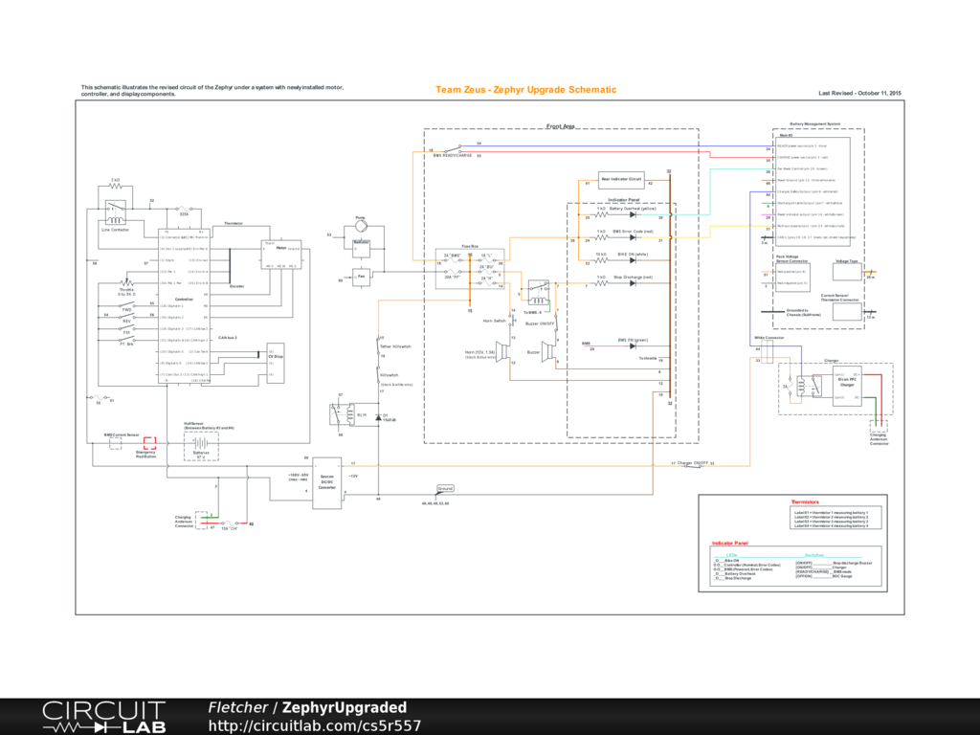
Task: Click the Horn speaker symbol
Action: 499,351
